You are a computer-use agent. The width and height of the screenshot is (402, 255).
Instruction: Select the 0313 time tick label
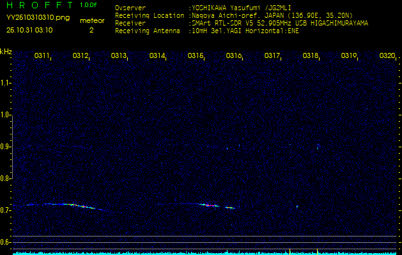[x=119, y=56]
